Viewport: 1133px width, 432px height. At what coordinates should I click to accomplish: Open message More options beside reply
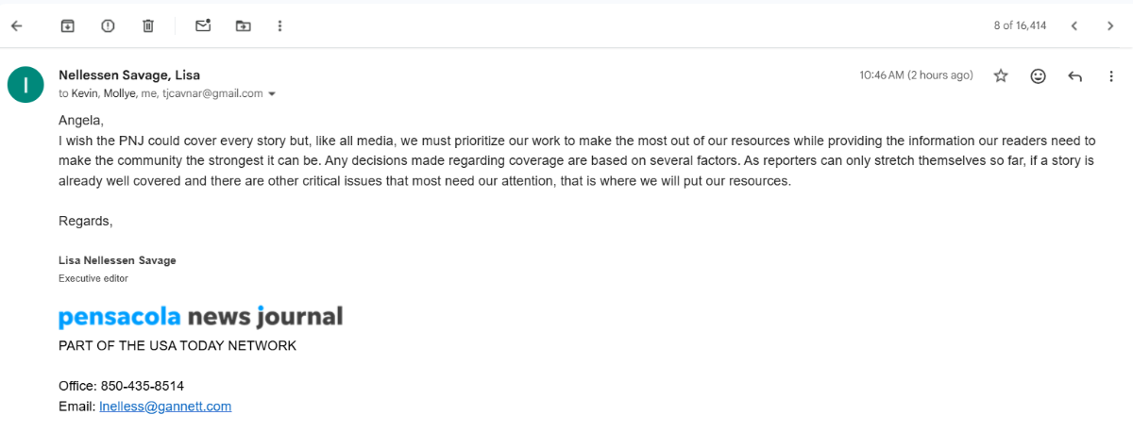(1110, 75)
